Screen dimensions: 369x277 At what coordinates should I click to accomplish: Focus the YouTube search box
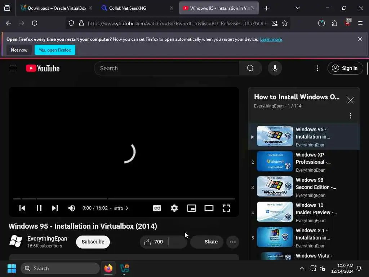pyautogui.click(x=166, y=68)
